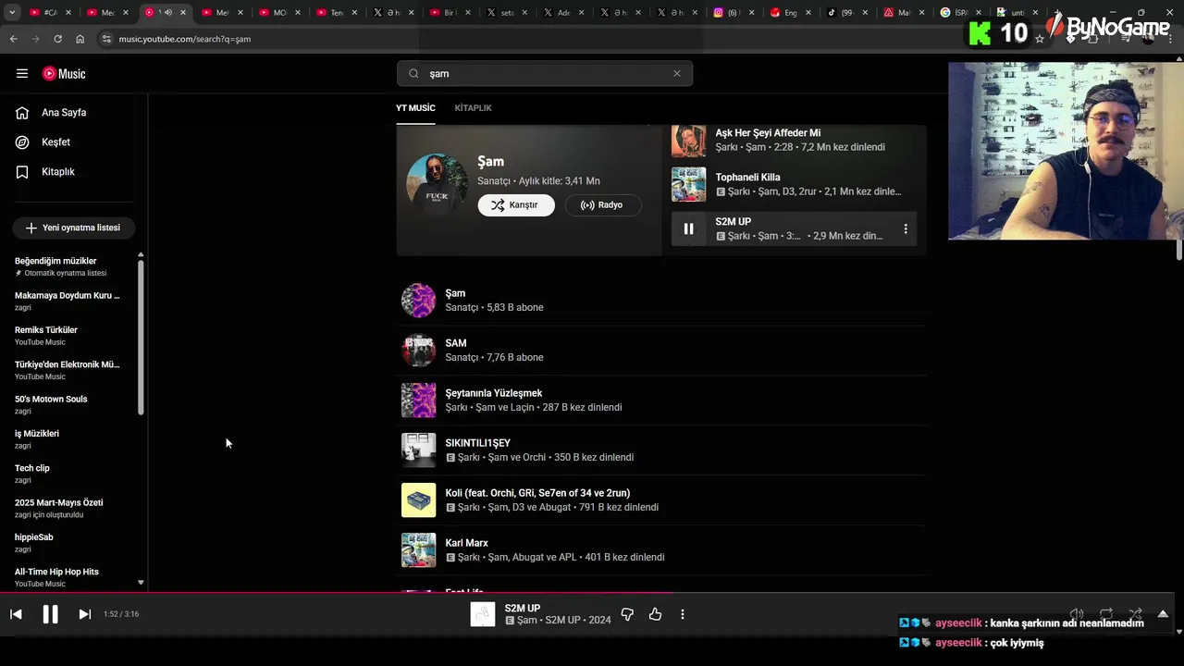The height and width of the screenshot is (666, 1184).
Task: Open the hamburger guide menu
Action: tap(22, 74)
